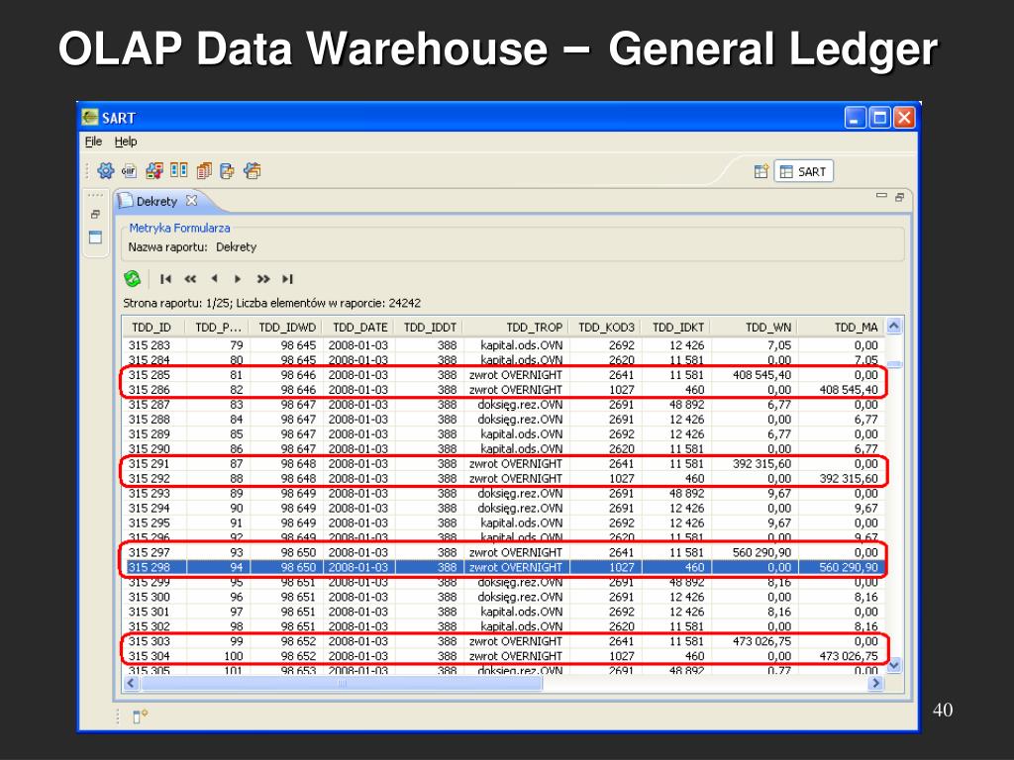
Task: Jump back several report pages
Action: point(190,278)
